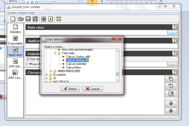This screenshot has height=126, width=189.
Task: Select highlighted Calcur_Swing_v4 class
Action: point(77,60)
